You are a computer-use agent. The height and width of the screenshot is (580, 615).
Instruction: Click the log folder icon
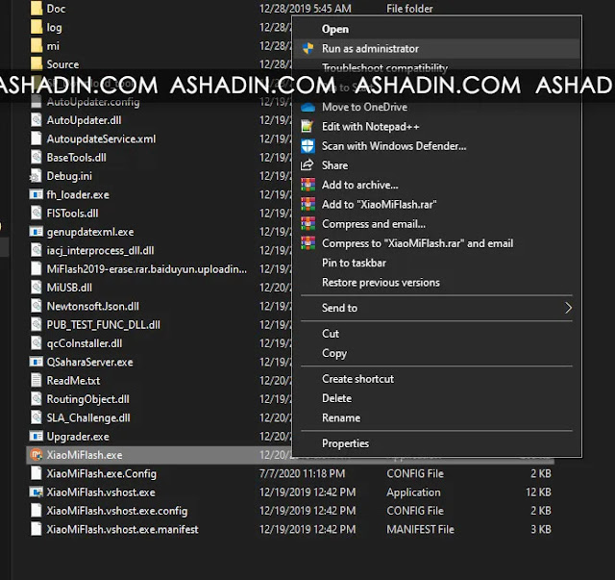[x=37, y=27]
